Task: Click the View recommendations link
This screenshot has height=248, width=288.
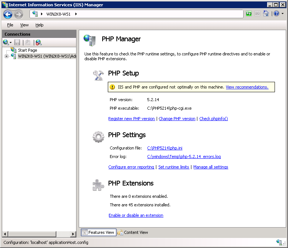Action: [247, 87]
